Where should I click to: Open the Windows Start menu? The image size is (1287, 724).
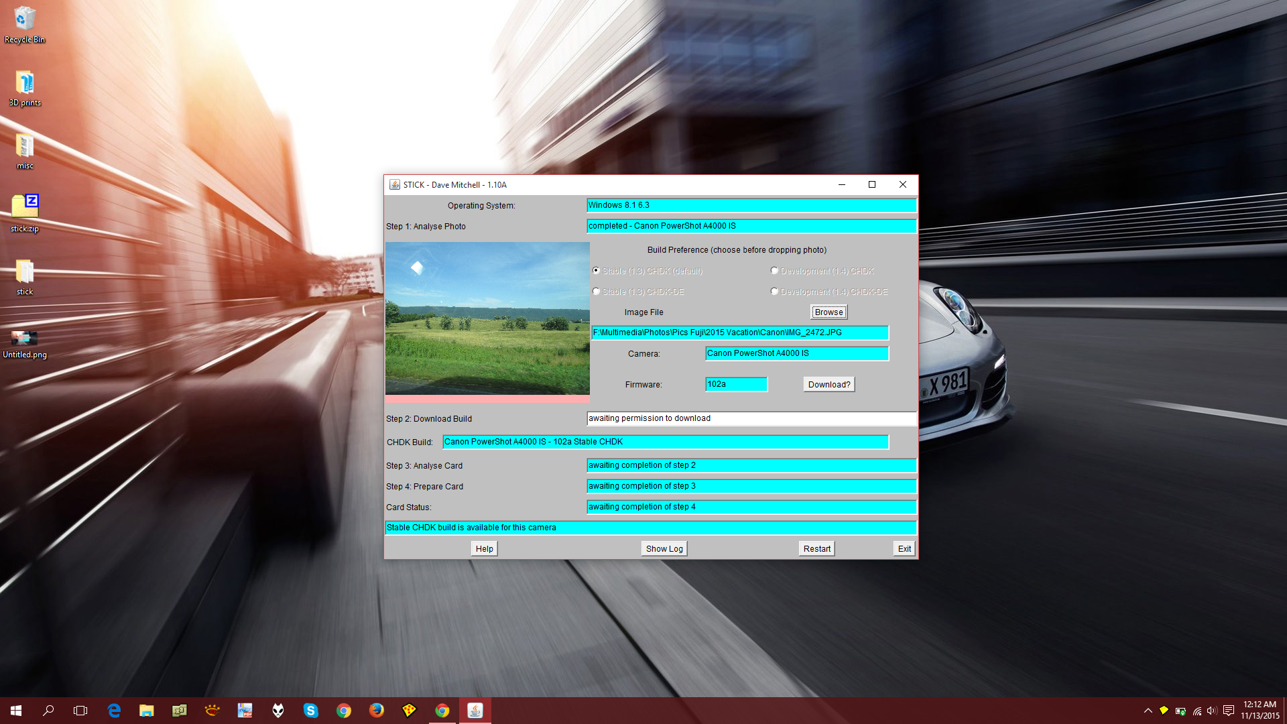click(x=16, y=711)
